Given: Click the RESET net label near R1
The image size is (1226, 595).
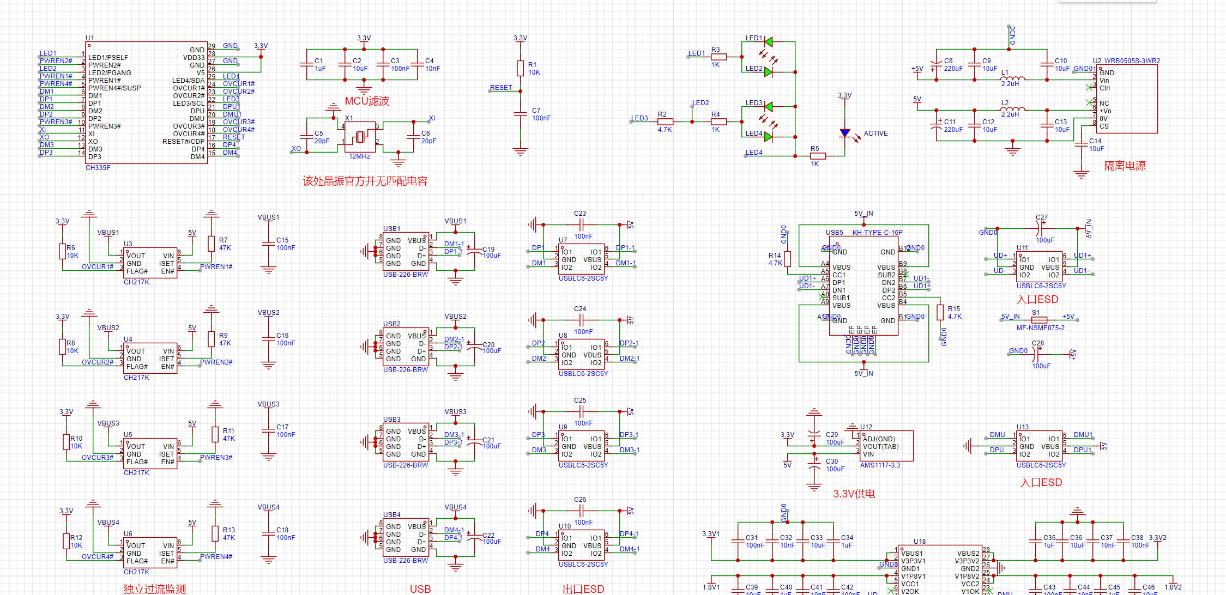Looking at the screenshot, I should [x=501, y=87].
